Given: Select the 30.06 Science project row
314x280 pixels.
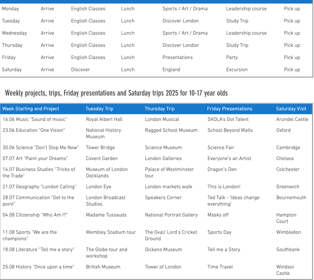Looking at the screenshot, I should (41, 148).
